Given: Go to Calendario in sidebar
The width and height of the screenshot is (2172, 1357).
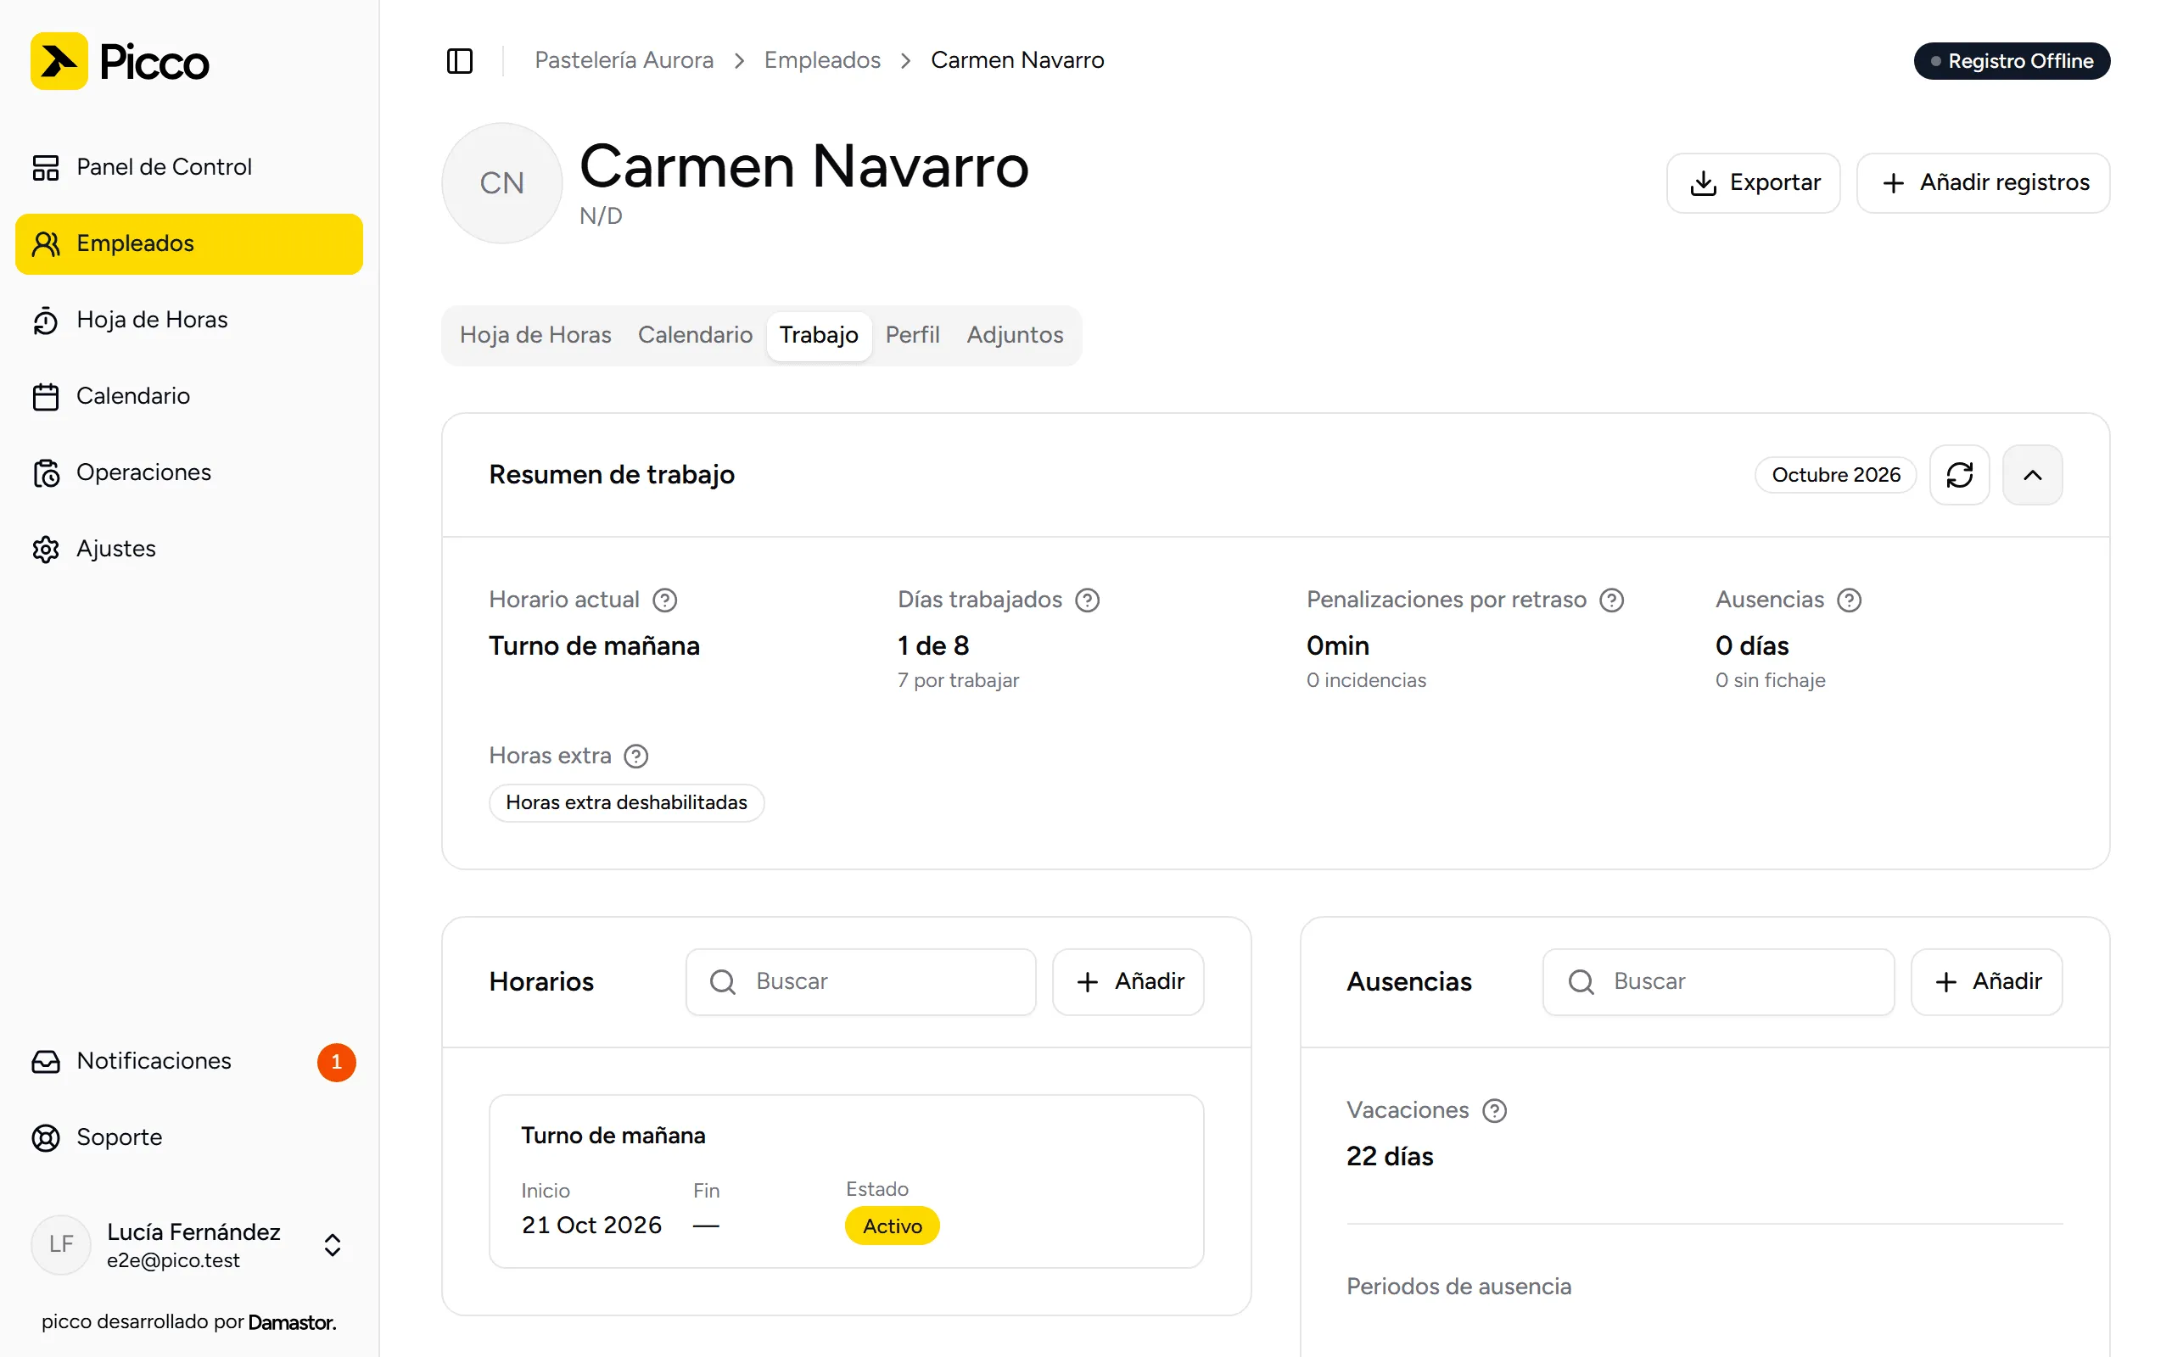Looking at the screenshot, I should [x=189, y=396].
